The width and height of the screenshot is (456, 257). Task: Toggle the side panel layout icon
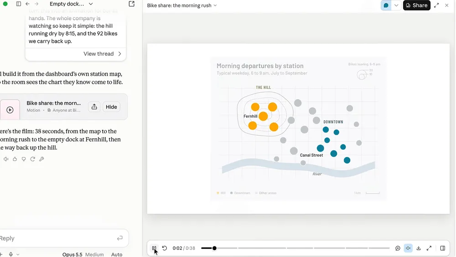pyautogui.click(x=443, y=248)
